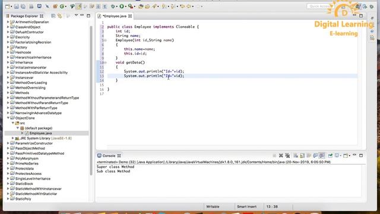
Task: Minimize the Package Explorer view
Action: pos(82,15)
